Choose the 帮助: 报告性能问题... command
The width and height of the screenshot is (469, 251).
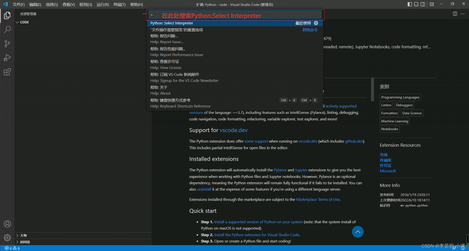pos(235,52)
